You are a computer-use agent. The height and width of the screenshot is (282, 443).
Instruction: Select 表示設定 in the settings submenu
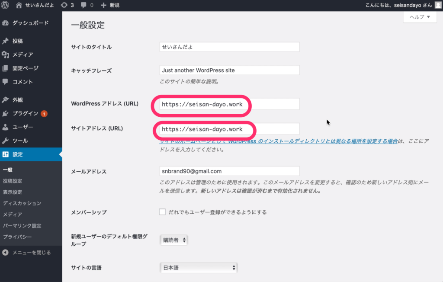click(x=13, y=192)
